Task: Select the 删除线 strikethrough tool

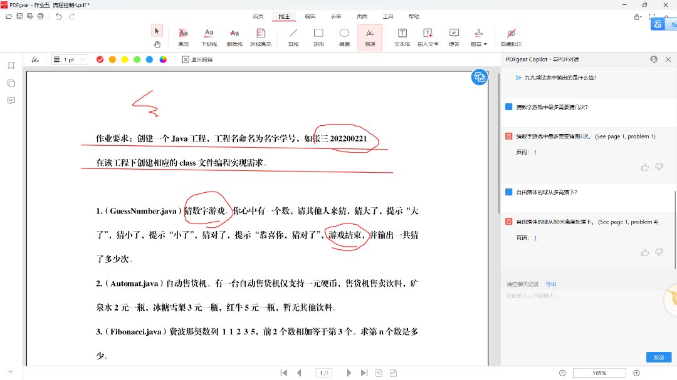Action: pyautogui.click(x=234, y=36)
